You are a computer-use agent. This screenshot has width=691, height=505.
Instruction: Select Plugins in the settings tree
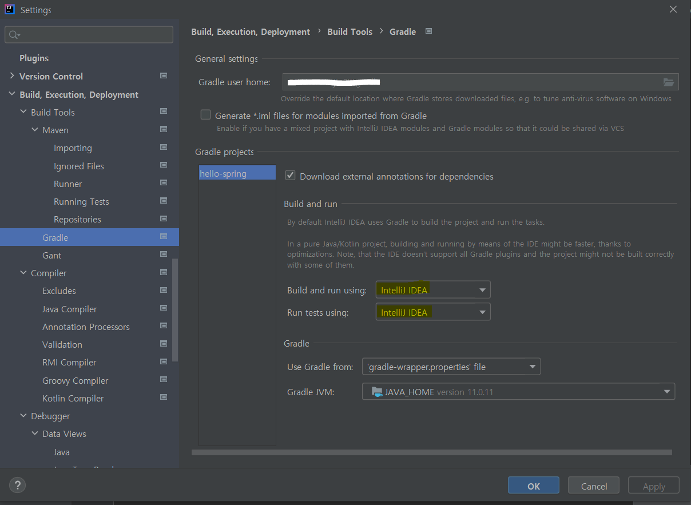pyautogui.click(x=34, y=58)
